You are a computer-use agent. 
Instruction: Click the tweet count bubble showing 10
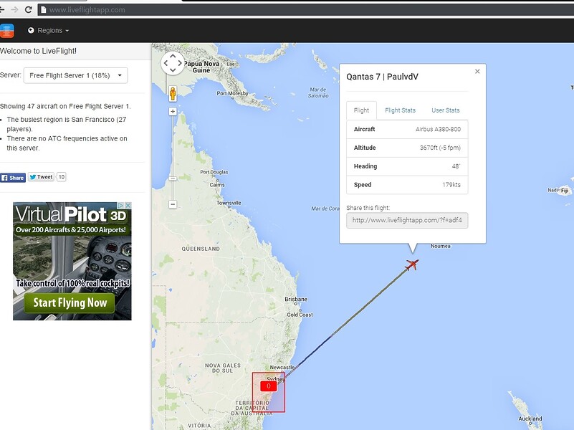[61, 177]
